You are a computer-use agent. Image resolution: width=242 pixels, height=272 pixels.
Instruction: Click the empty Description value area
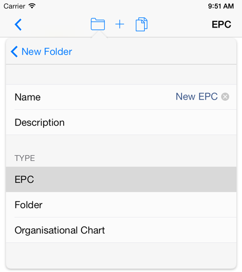point(149,122)
